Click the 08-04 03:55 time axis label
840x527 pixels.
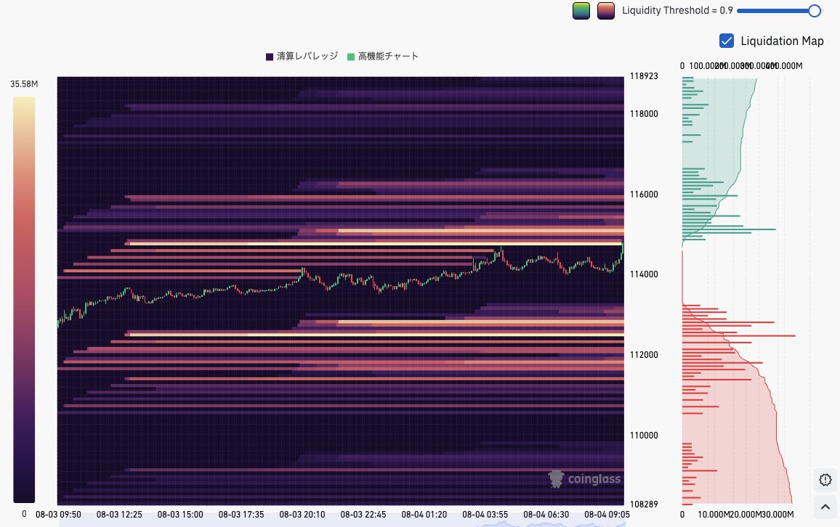pyautogui.click(x=485, y=515)
